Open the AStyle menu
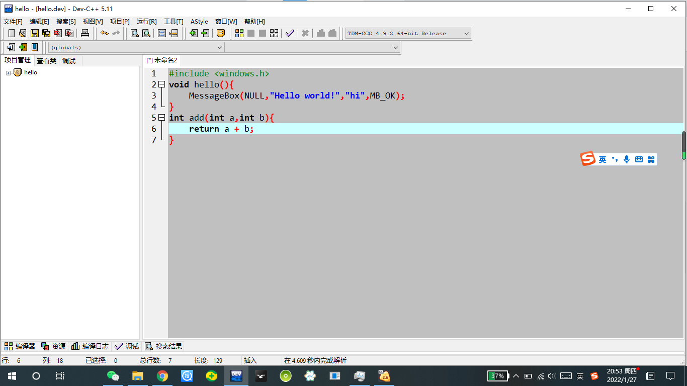Image resolution: width=687 pixels, height=386 pixels. point(199,21)
